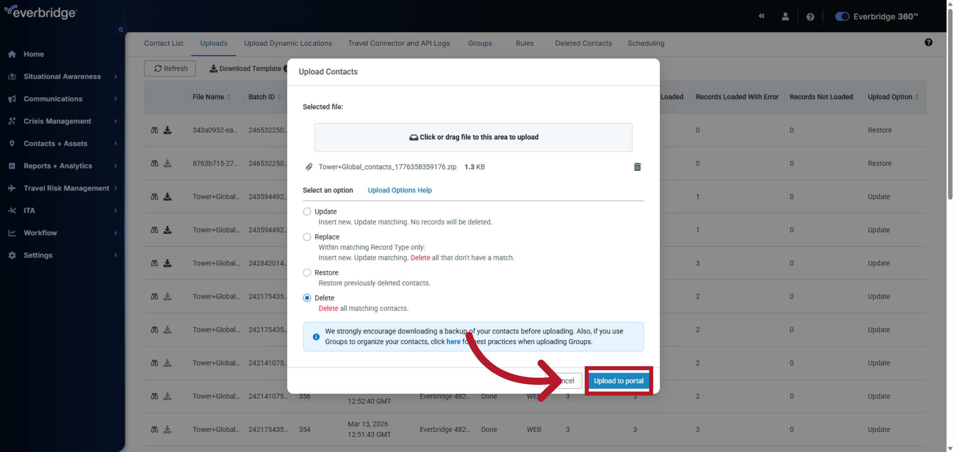Image resolution: width=954 pixels, height=452 pixels.
Task: Click page help icon near Scheduling tab
Action: (x=929, y=42)
